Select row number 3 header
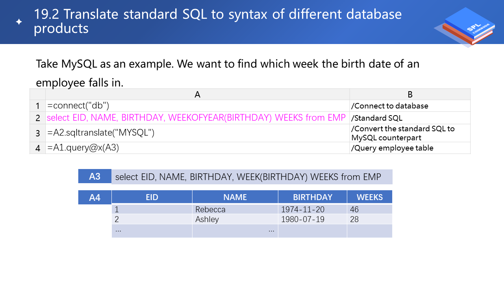This screenshot has height=283, width=504. coord(38,133)
